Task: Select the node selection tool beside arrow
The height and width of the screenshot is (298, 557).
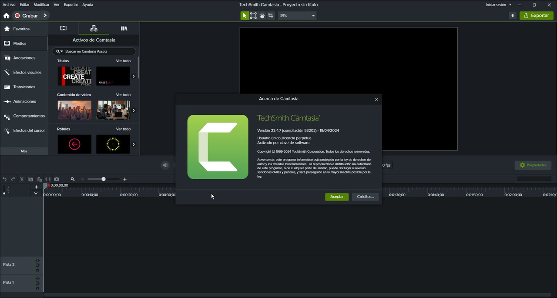Action: pos(253,16)
